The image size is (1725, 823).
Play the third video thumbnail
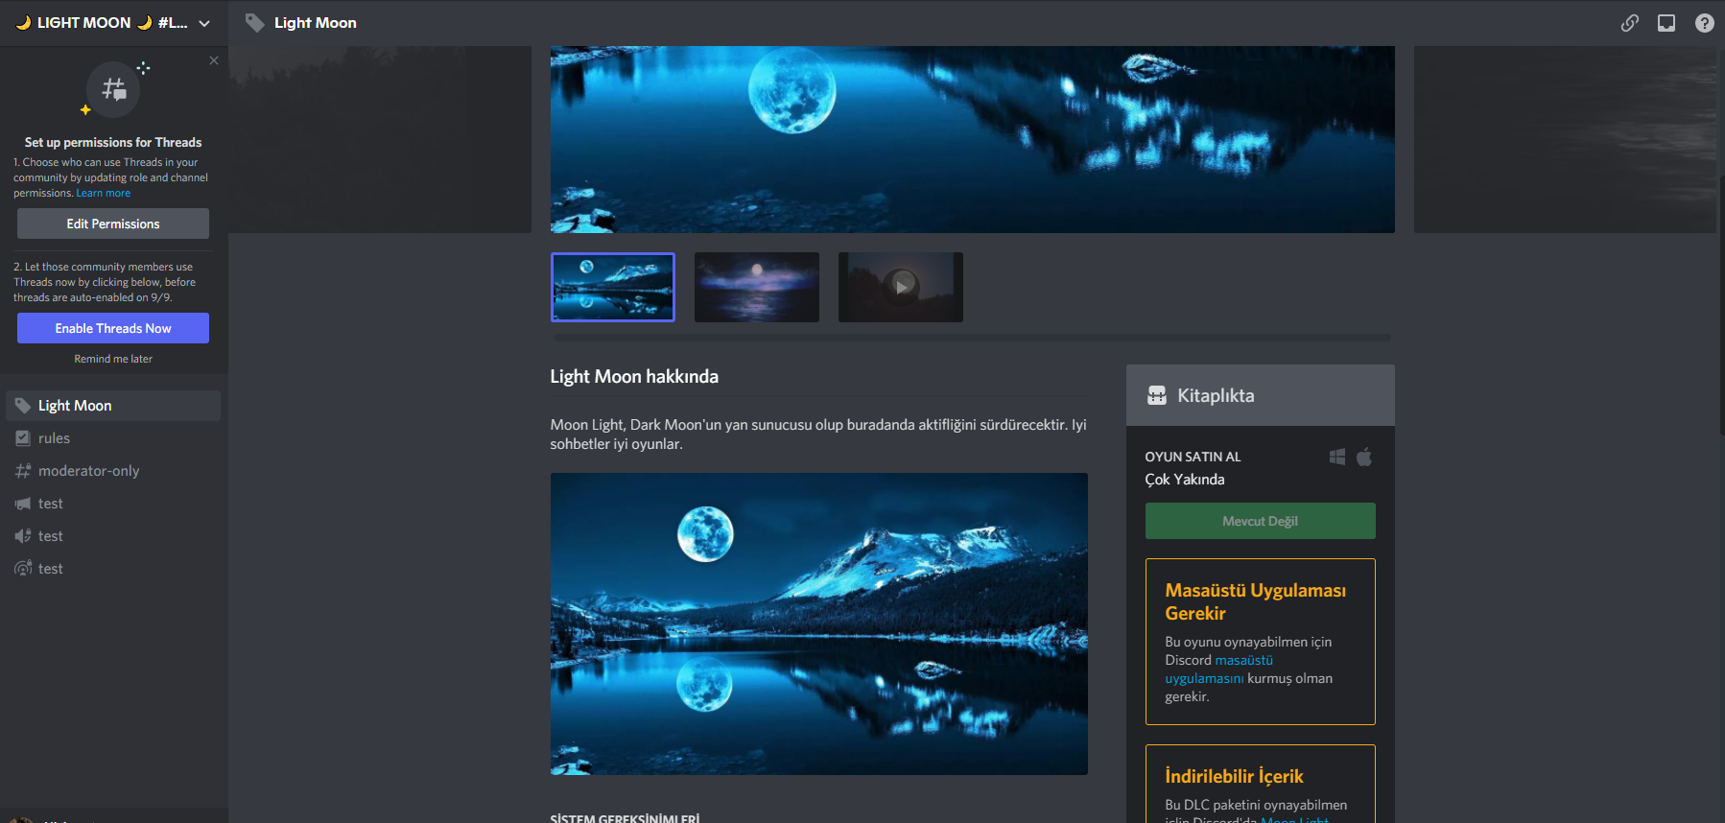(901, 287)
